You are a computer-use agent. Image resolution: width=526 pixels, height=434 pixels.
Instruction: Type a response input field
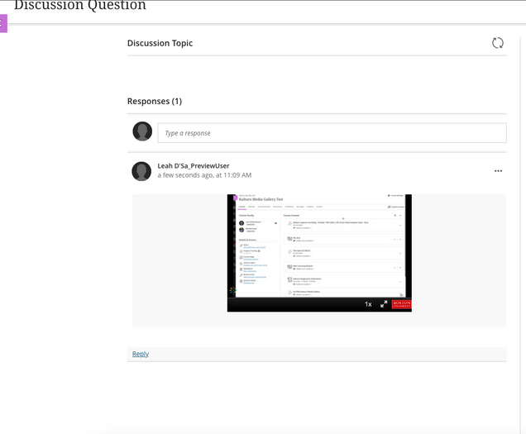(x=332, y=133)
